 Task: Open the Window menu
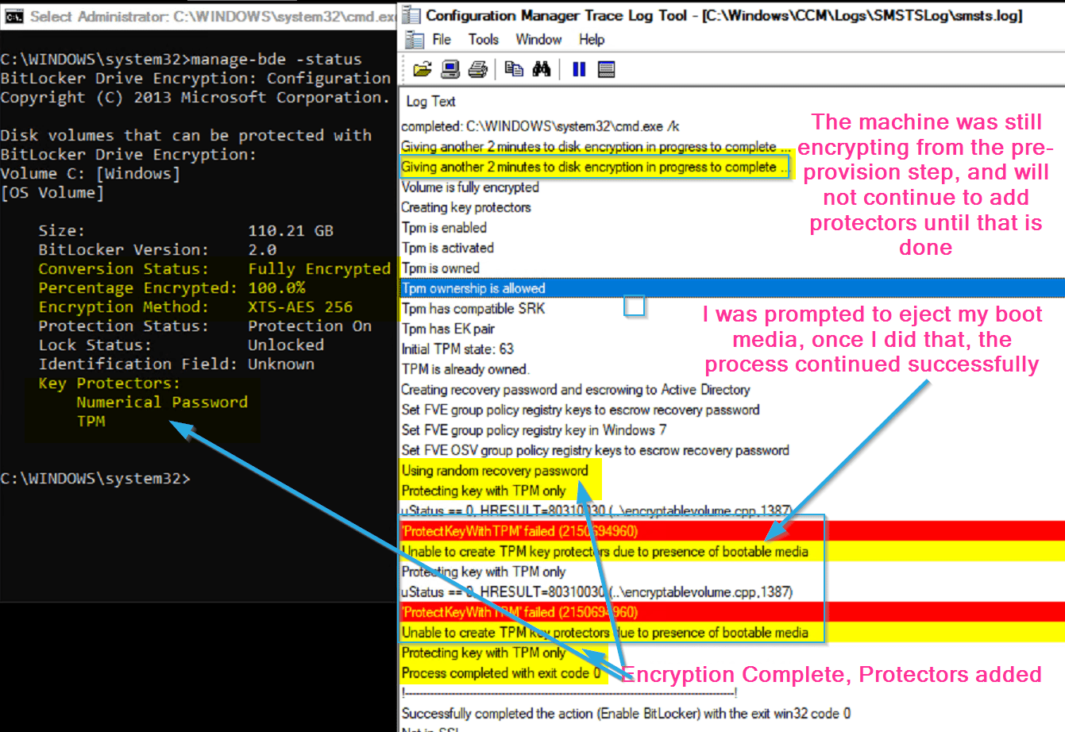click(x=539, y=39)
